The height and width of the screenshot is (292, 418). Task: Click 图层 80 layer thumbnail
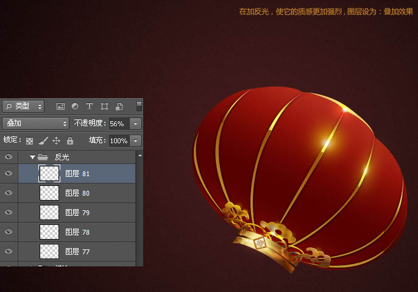coord(49,193)
